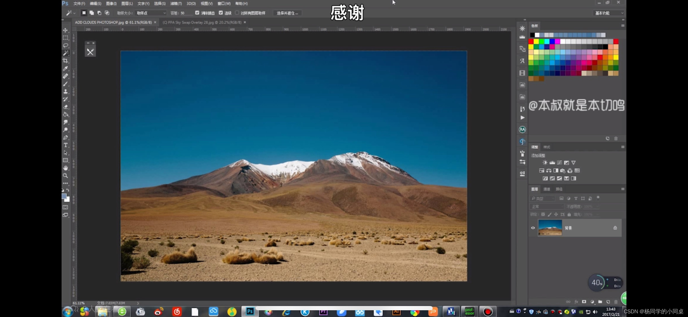Open the Premiere Pro taskbar icon

coord(323,312)
